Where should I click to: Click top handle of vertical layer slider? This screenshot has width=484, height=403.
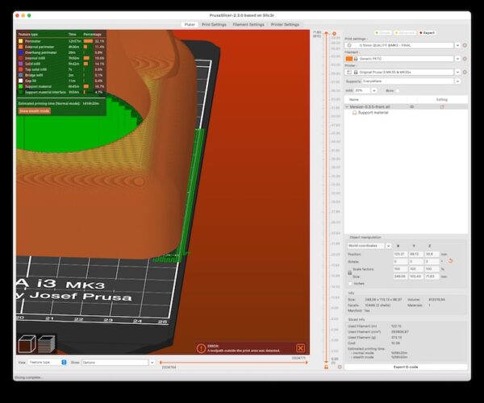pyautogui.click(x=326, y=34)
